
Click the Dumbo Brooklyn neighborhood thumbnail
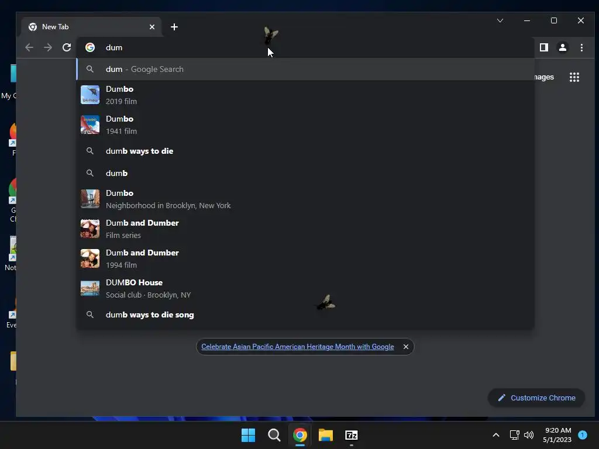(90, 199)
